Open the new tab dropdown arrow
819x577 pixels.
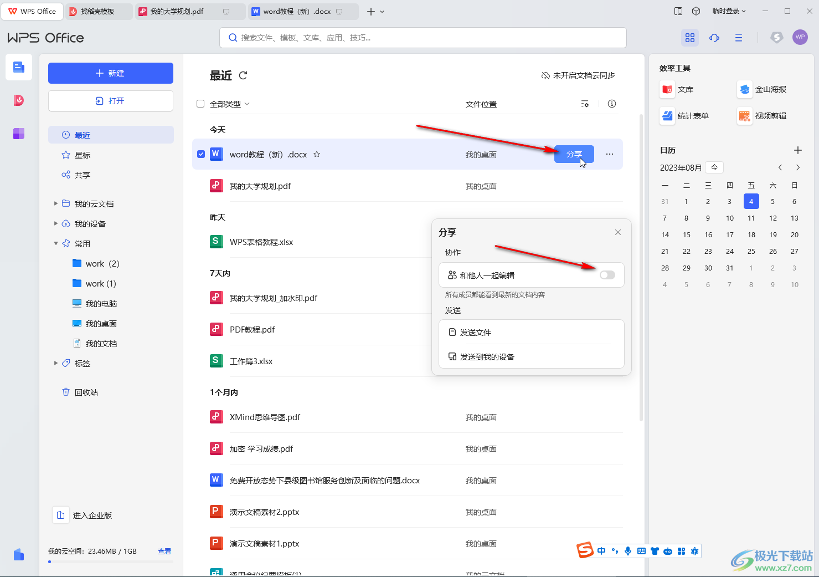pos(382,12)
